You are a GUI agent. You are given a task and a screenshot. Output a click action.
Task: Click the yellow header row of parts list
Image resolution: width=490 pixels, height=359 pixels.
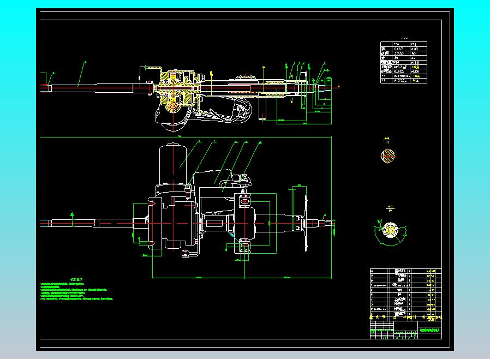tap(405, 318)
